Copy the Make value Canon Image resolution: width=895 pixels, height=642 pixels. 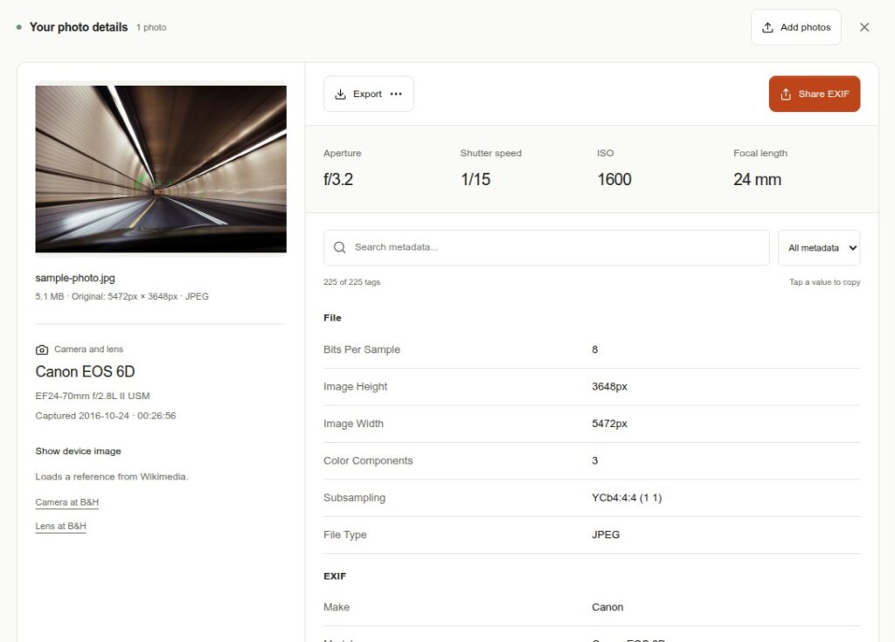(607, 608)
